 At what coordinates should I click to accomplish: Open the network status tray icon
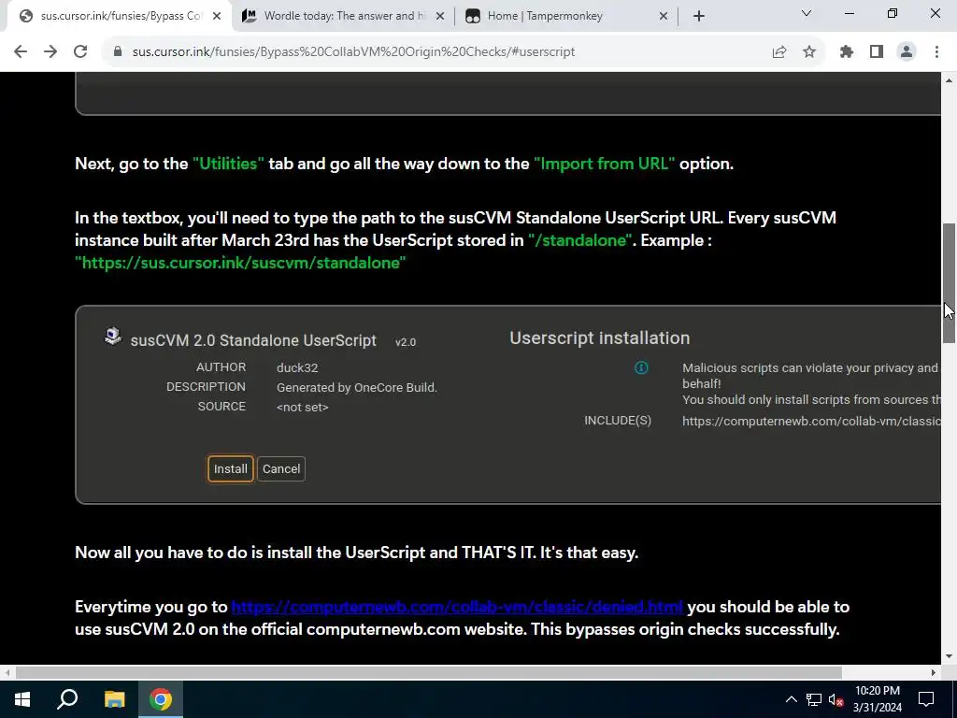pyautogui.click(x=814, y=699)
